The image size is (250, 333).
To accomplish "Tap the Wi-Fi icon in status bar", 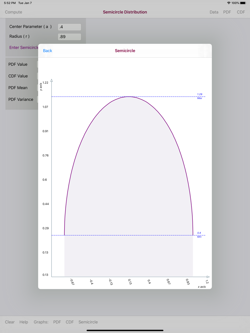I will click(x=228, y=3).
